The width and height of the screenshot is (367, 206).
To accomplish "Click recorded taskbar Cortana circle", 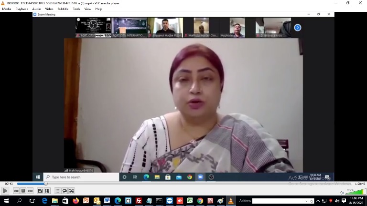I will coord(125,177).
